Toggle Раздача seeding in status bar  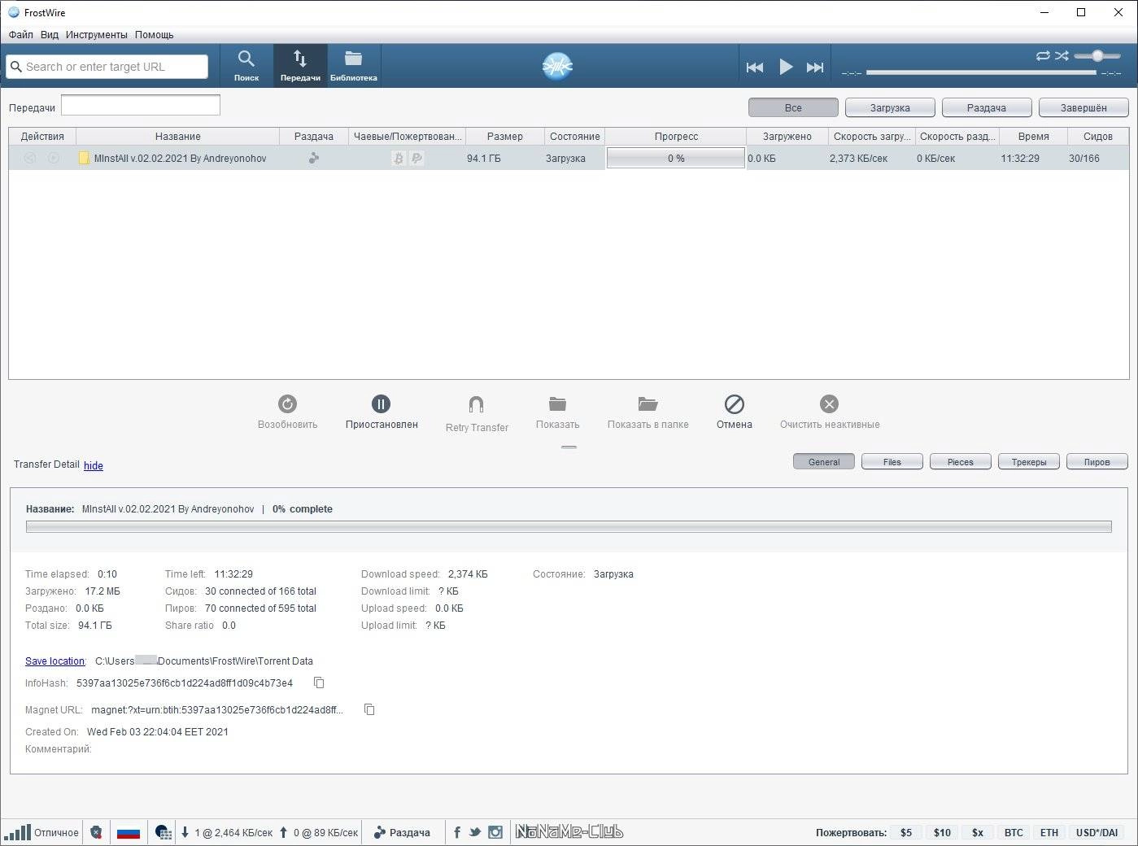402,832
